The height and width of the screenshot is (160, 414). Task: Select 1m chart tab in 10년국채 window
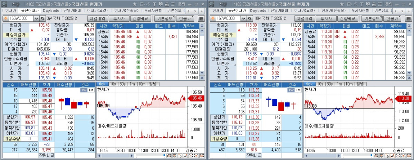tap(339, 84)
